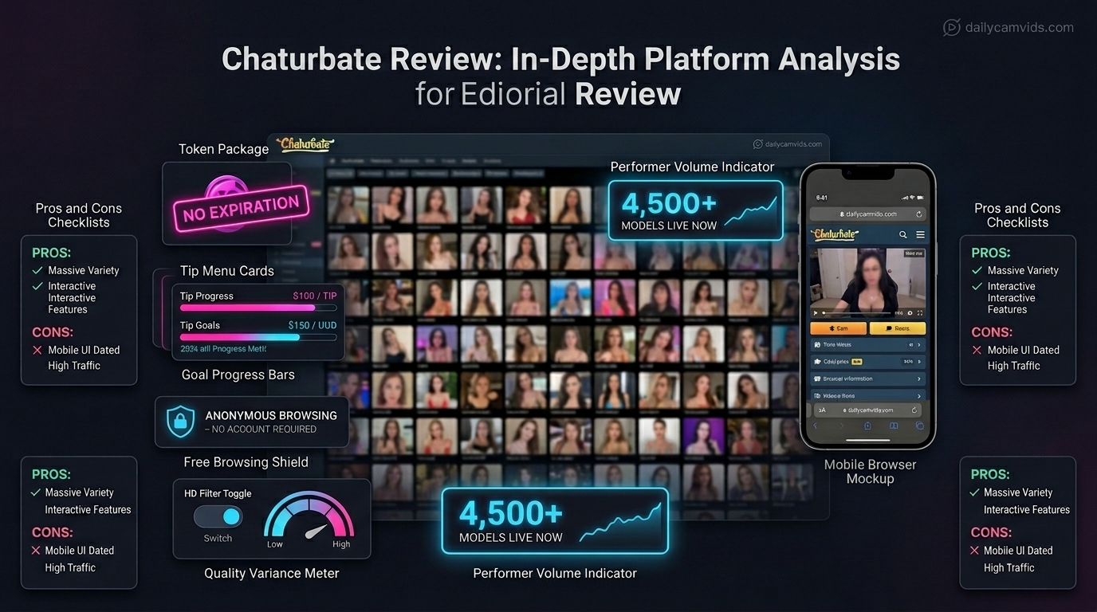Screen dimensions: 1097x612
Task: Click the NO EXPIRATION neon badge
Action: [x=240, y=208]
